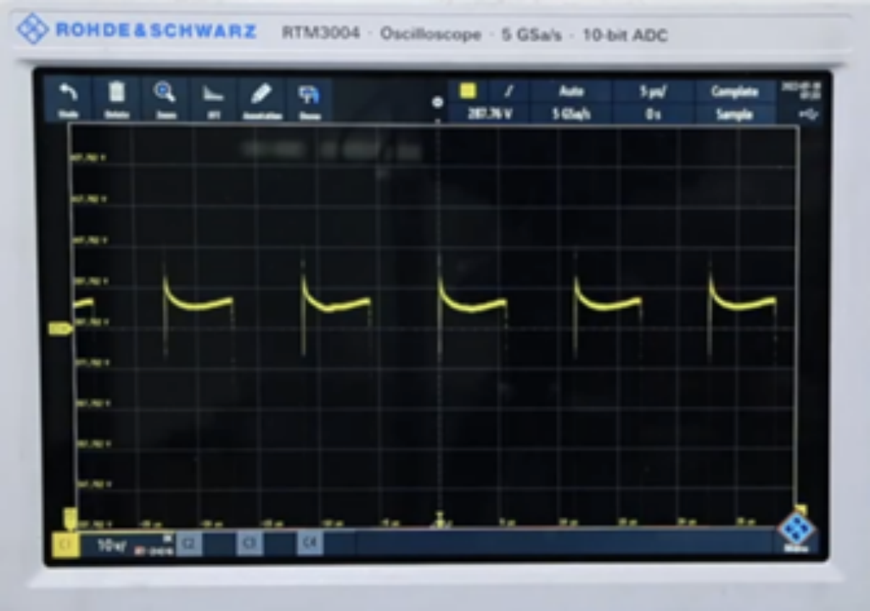Tap the Complete acquisition status button
This screenshot has height=611, width=870.
click(734, 91)
